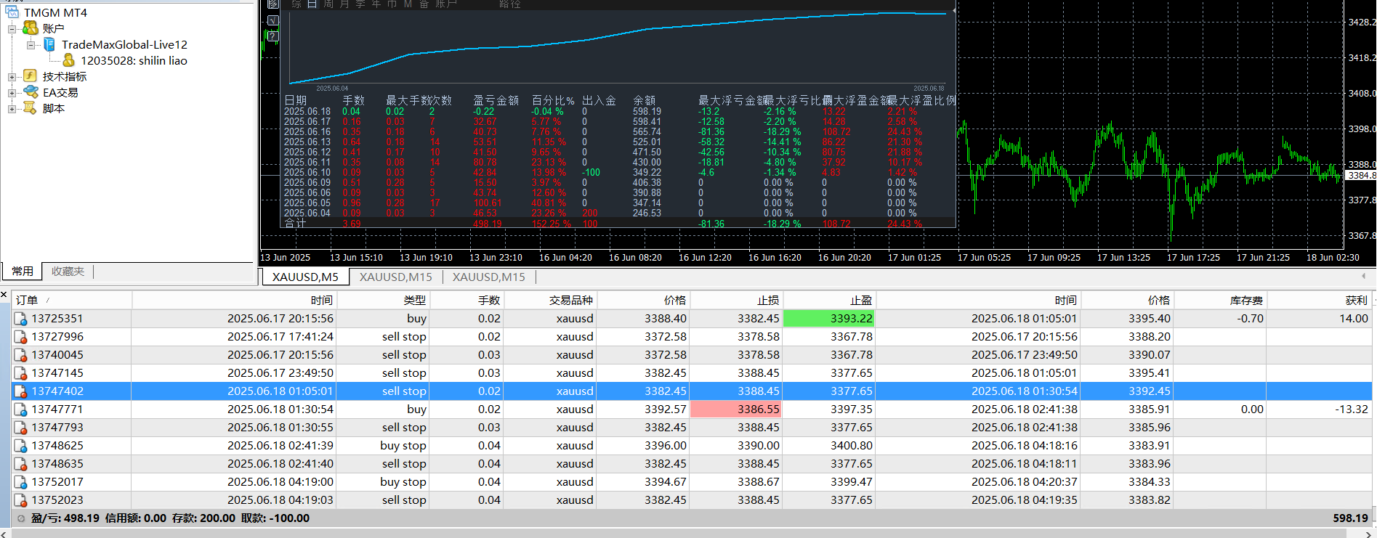This screenshot has height=538, width=1377.
Task: Click the TMGM MT4 root icon
Action: [x=12, y=12]
